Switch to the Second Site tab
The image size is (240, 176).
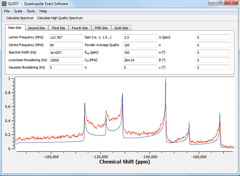(36, 28)
